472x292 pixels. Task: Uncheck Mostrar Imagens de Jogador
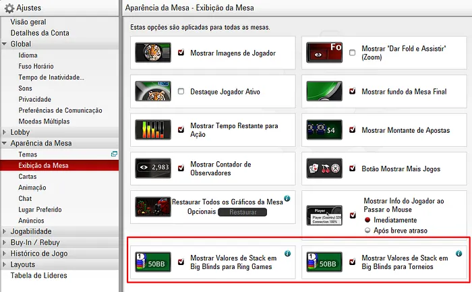[x=181, y=53]
